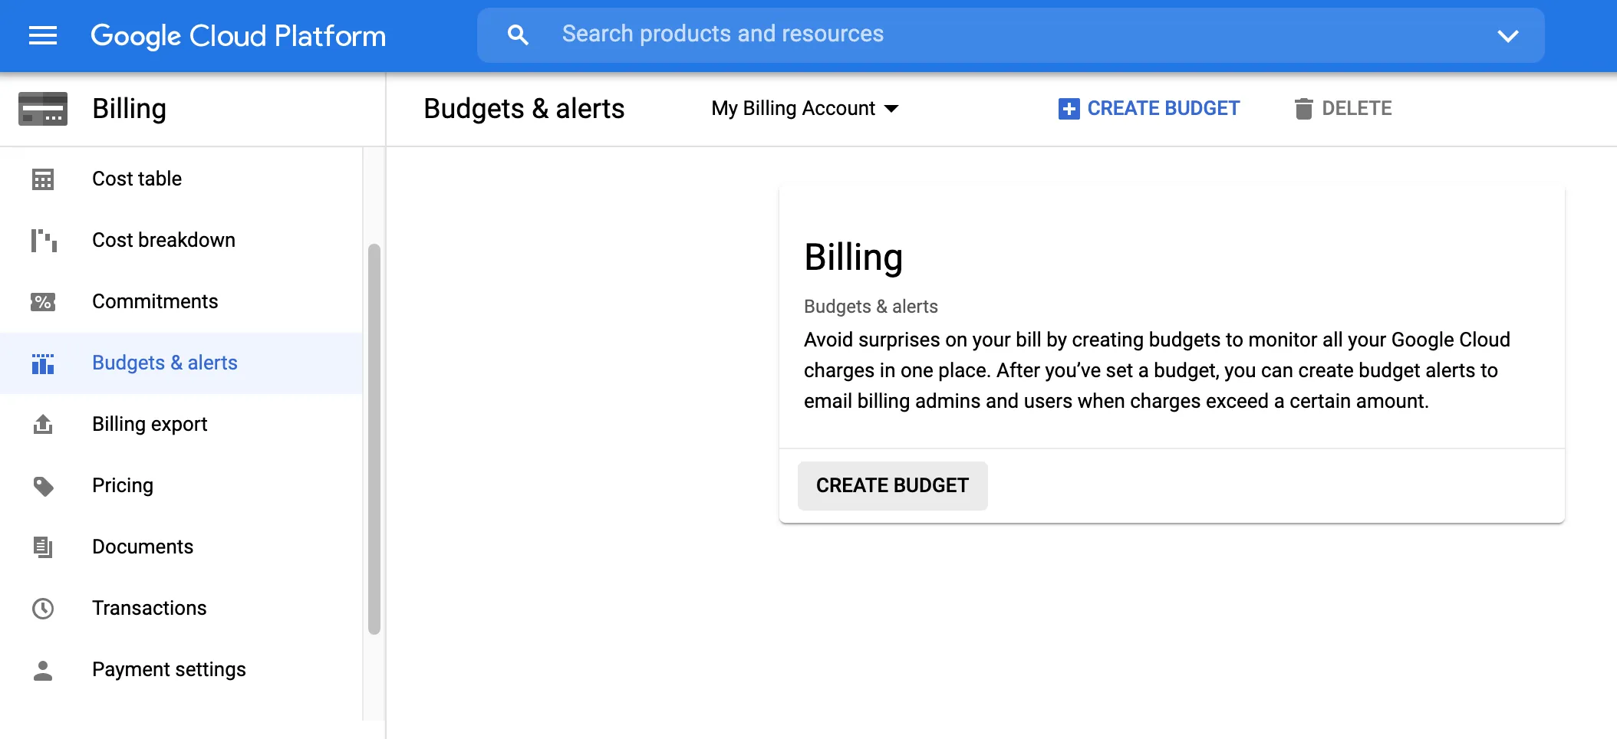Click the sidebar vertical scrollbar
This screenshot has width=1617, height=739.
[374, 438]
